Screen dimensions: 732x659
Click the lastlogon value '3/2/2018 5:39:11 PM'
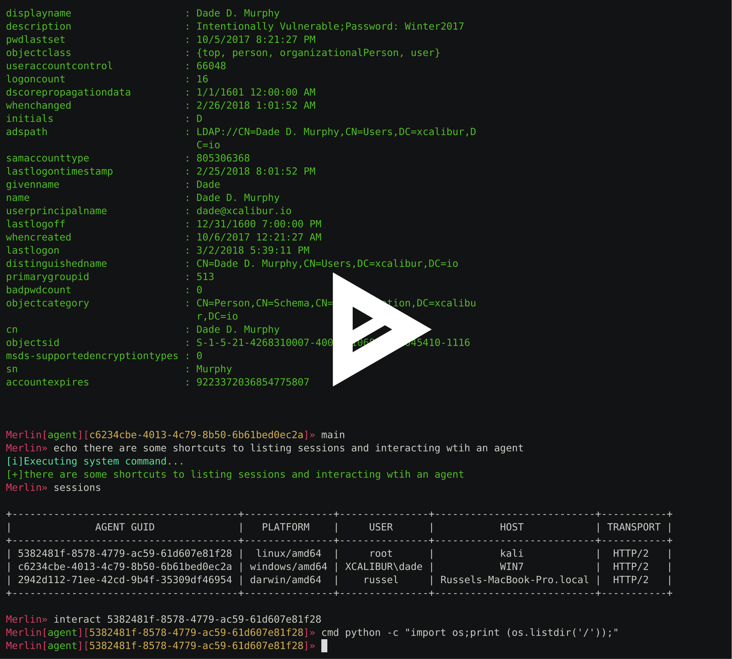click(253, 250)
